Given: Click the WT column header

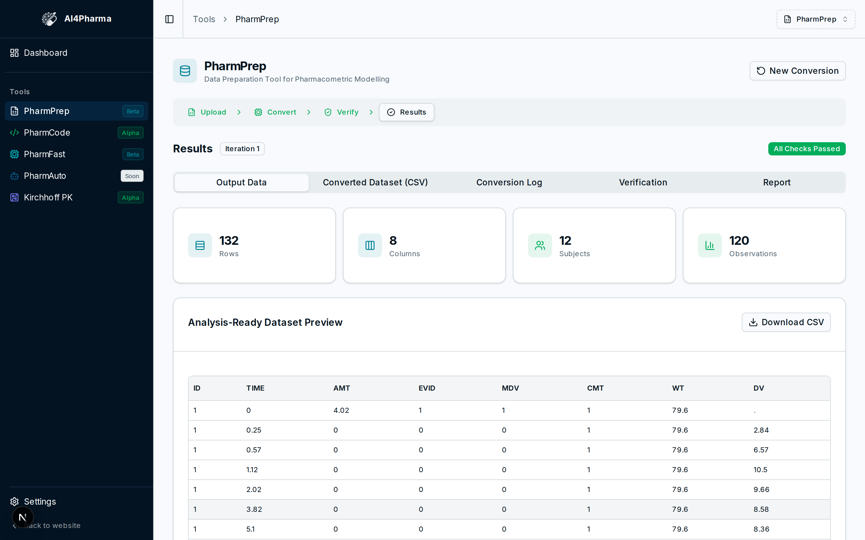Looking at the screenshot, I should 678,388.
